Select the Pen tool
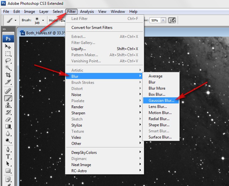The image size is (229, 186). click(x=8, y=149)
